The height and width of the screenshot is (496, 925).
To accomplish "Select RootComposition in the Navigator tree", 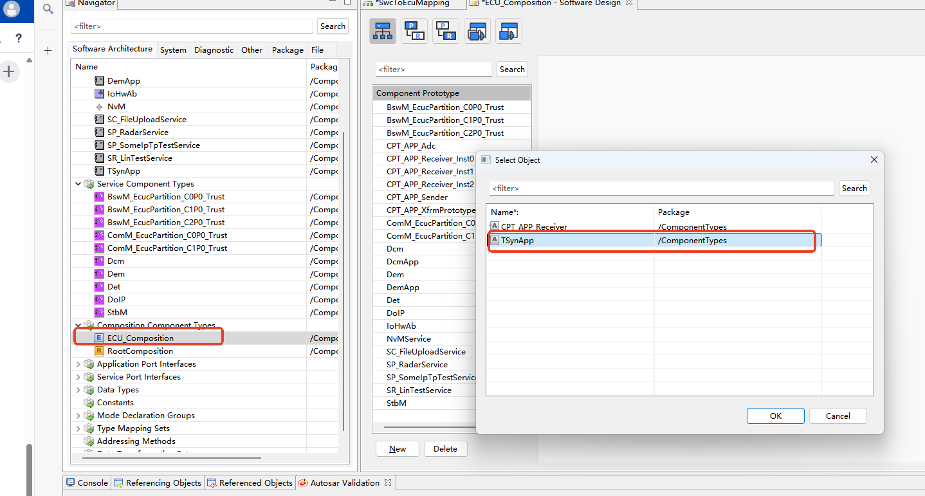I will point(140,351).
